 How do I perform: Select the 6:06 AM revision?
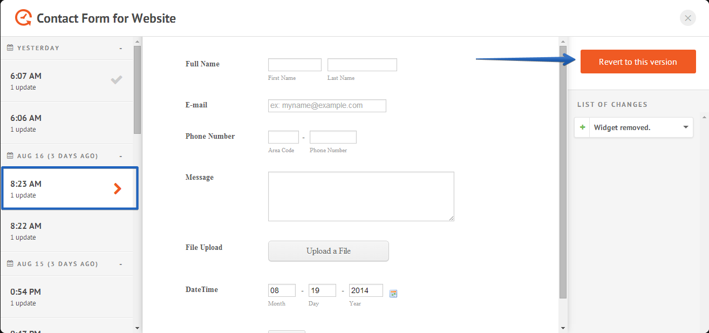pos(65,123)
